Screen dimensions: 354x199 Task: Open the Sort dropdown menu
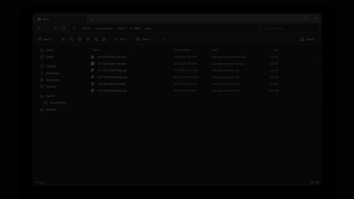coord(122,39)
